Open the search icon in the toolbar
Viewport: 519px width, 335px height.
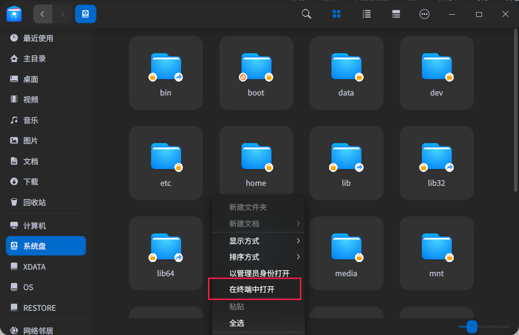point(306,14)
